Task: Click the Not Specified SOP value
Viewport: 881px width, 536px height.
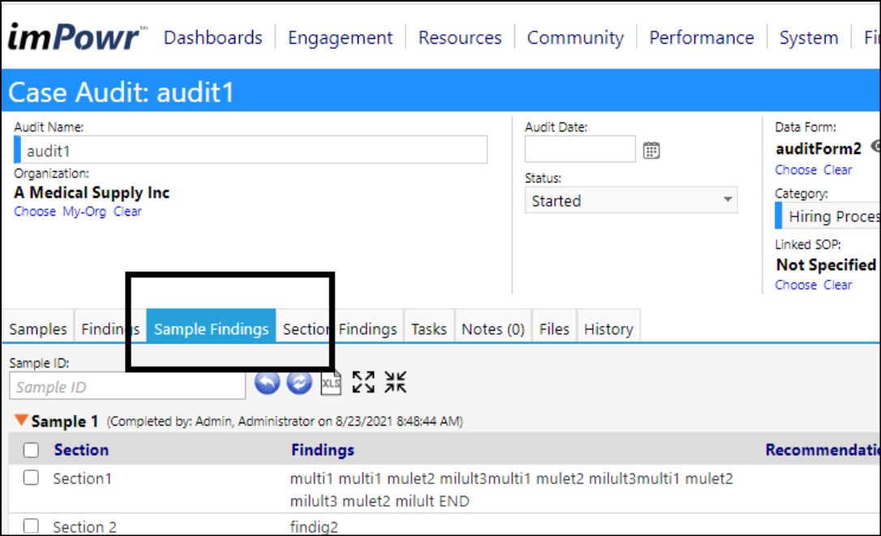Action: click(826, 264)
